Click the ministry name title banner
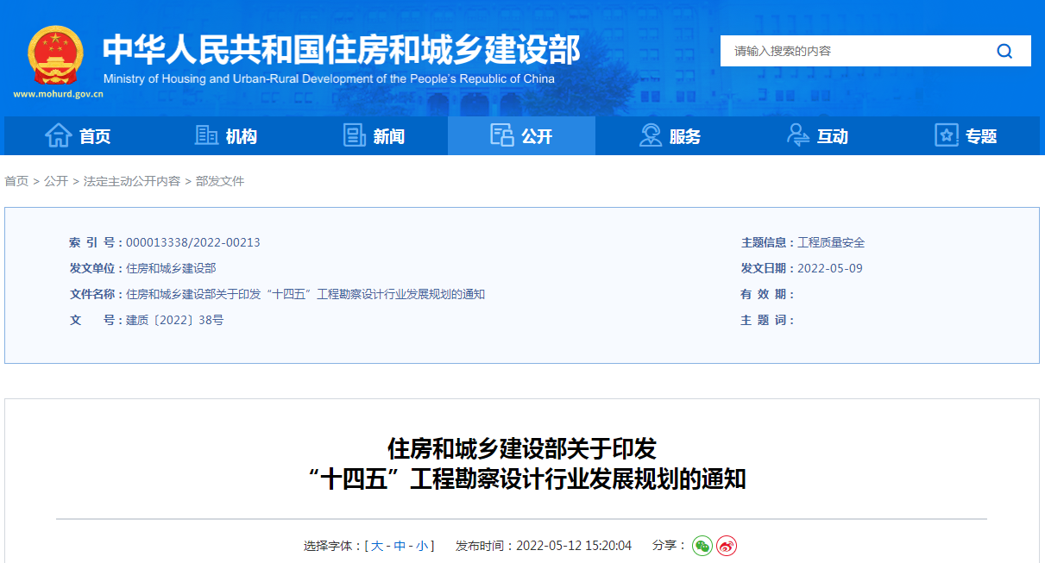The width and height of the screenshot is (1045, 563). 341,52
